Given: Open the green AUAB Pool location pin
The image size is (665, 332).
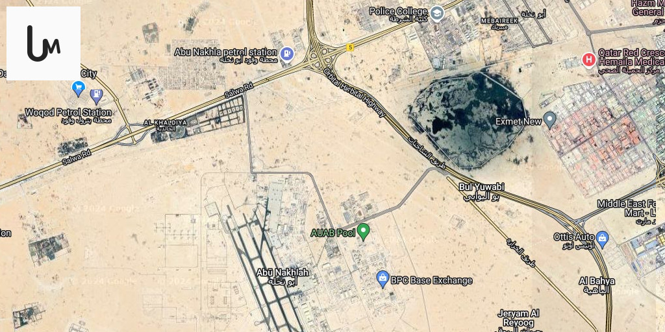Looking at the screenshot, I should [363, 232].
